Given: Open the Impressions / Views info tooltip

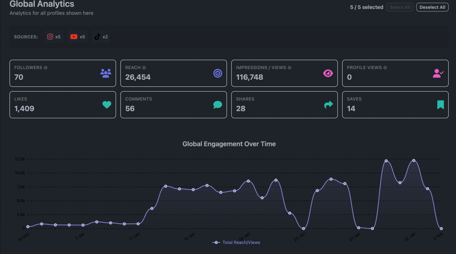Looking at the screenshot, I should click(289, 67).
